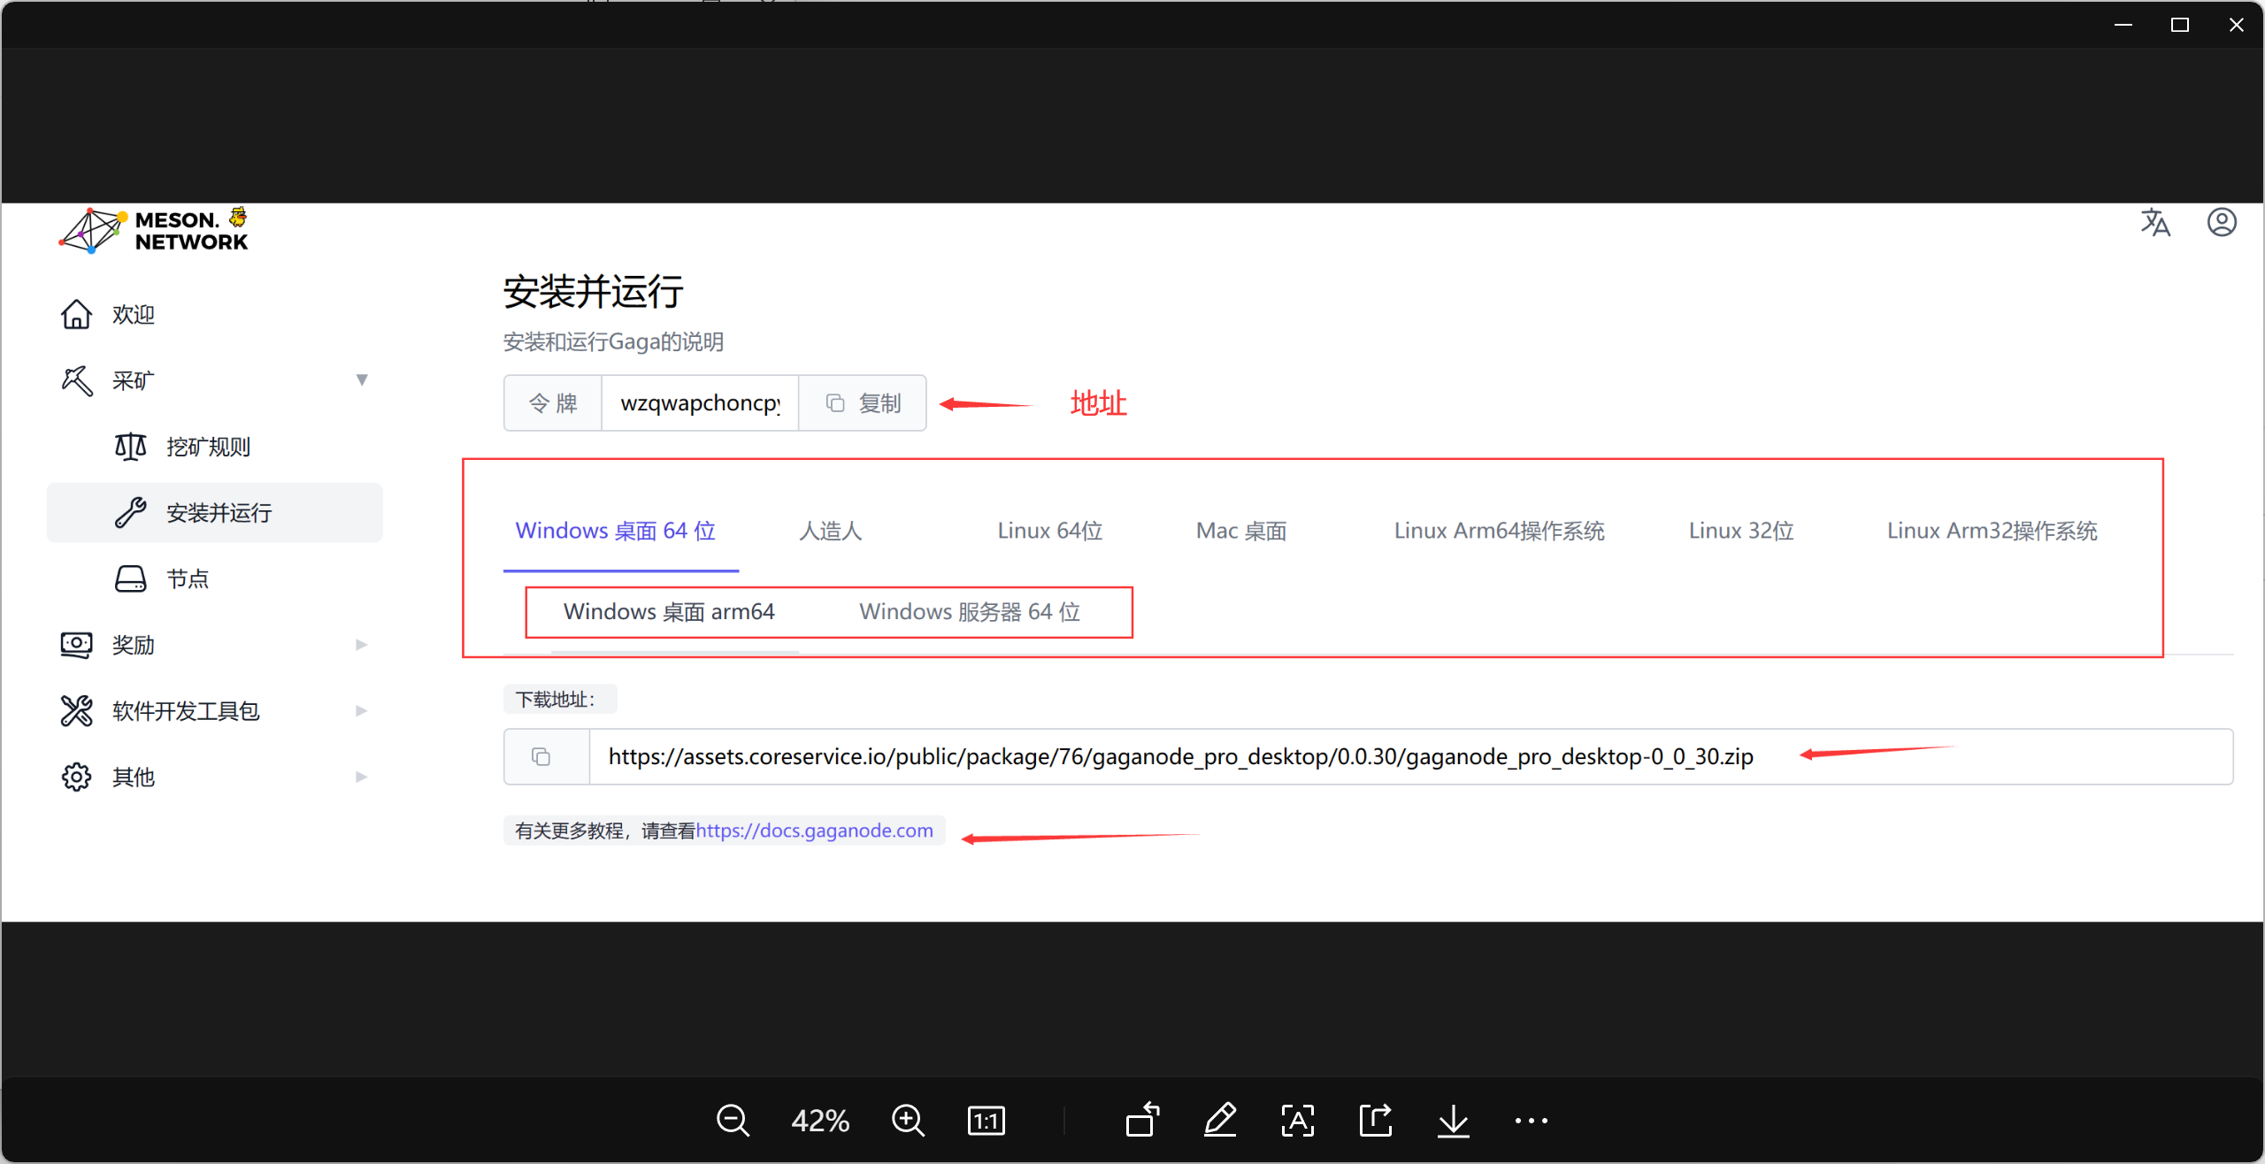The height and width of the screenshot is (1164, 2265).
Task: Run text recognition on the image
Action: (x=1298, y=1121)
